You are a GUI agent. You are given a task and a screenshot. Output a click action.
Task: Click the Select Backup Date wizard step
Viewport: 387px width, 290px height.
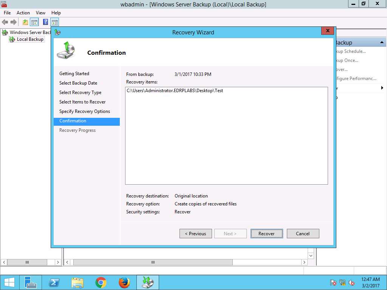78,83
